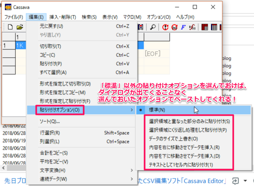
Task: Click the Open folder toolbar icon
Action: pyautogui.click(x=20, y=27)
